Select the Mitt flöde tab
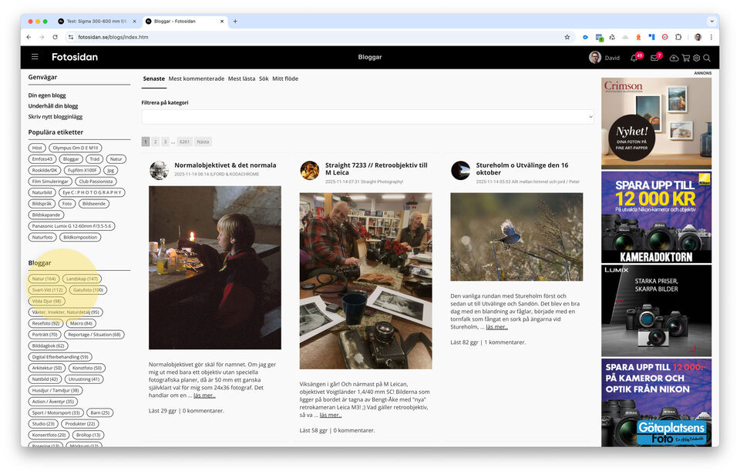Image resolution: width=740 pixels, height=474 pixels. click(285, 78)
